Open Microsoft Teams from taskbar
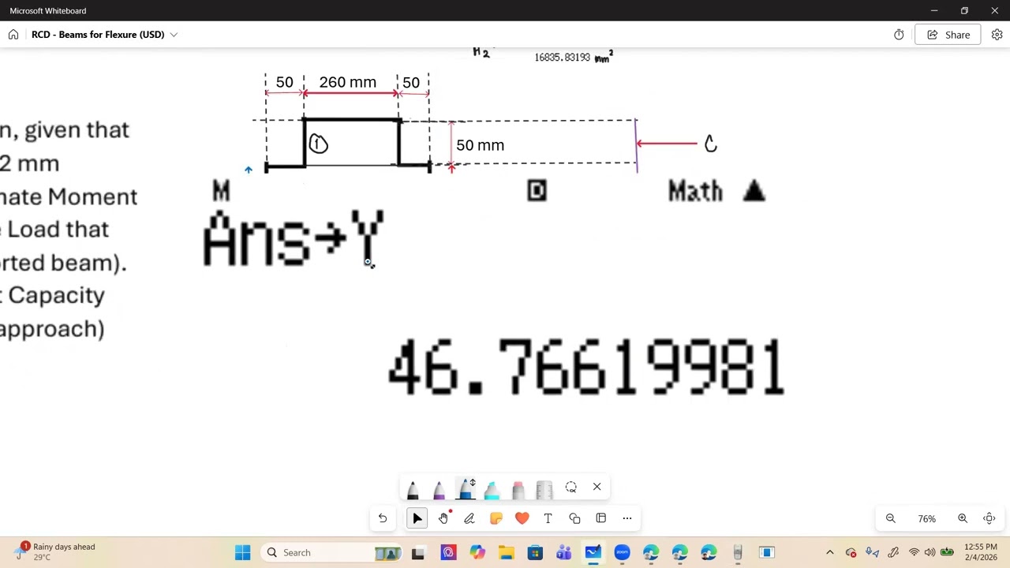Screen dimensions: 1010x568 click(563, 552)
